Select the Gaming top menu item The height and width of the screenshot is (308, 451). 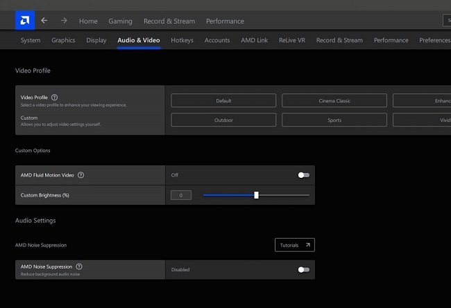120,21
